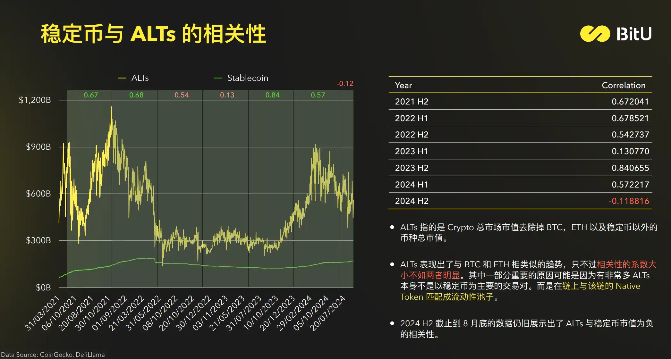Click the Stablecoin legend entry
This screenshot has width=671, height=359.
pos(247,78)
